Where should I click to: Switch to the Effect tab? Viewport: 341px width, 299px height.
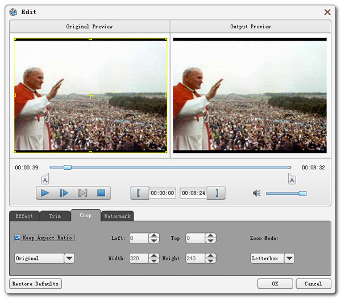click(24, 216)
